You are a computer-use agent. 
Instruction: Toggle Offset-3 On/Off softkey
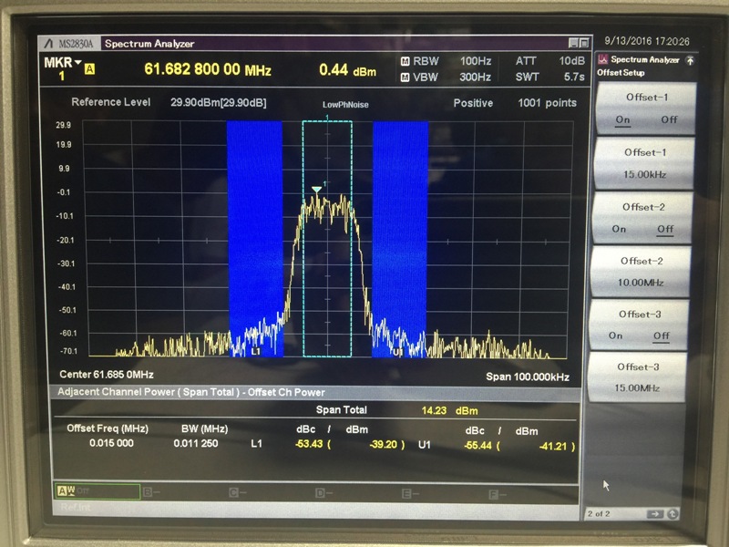(x=644, y=325)
